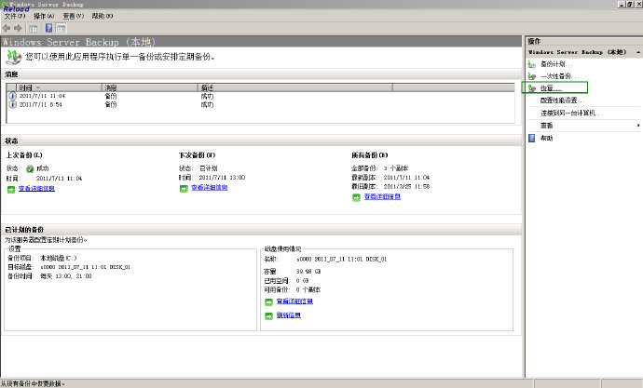Click the 备份计划 icon in the actions pane
The image size is (643, 388).
tap(532, 64)
